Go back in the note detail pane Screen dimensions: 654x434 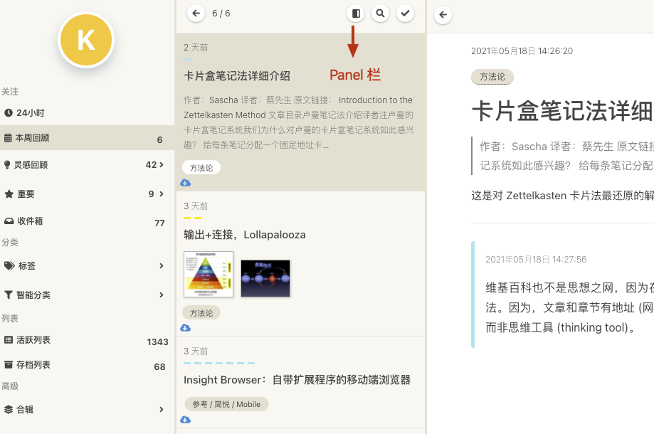[443, 16]
